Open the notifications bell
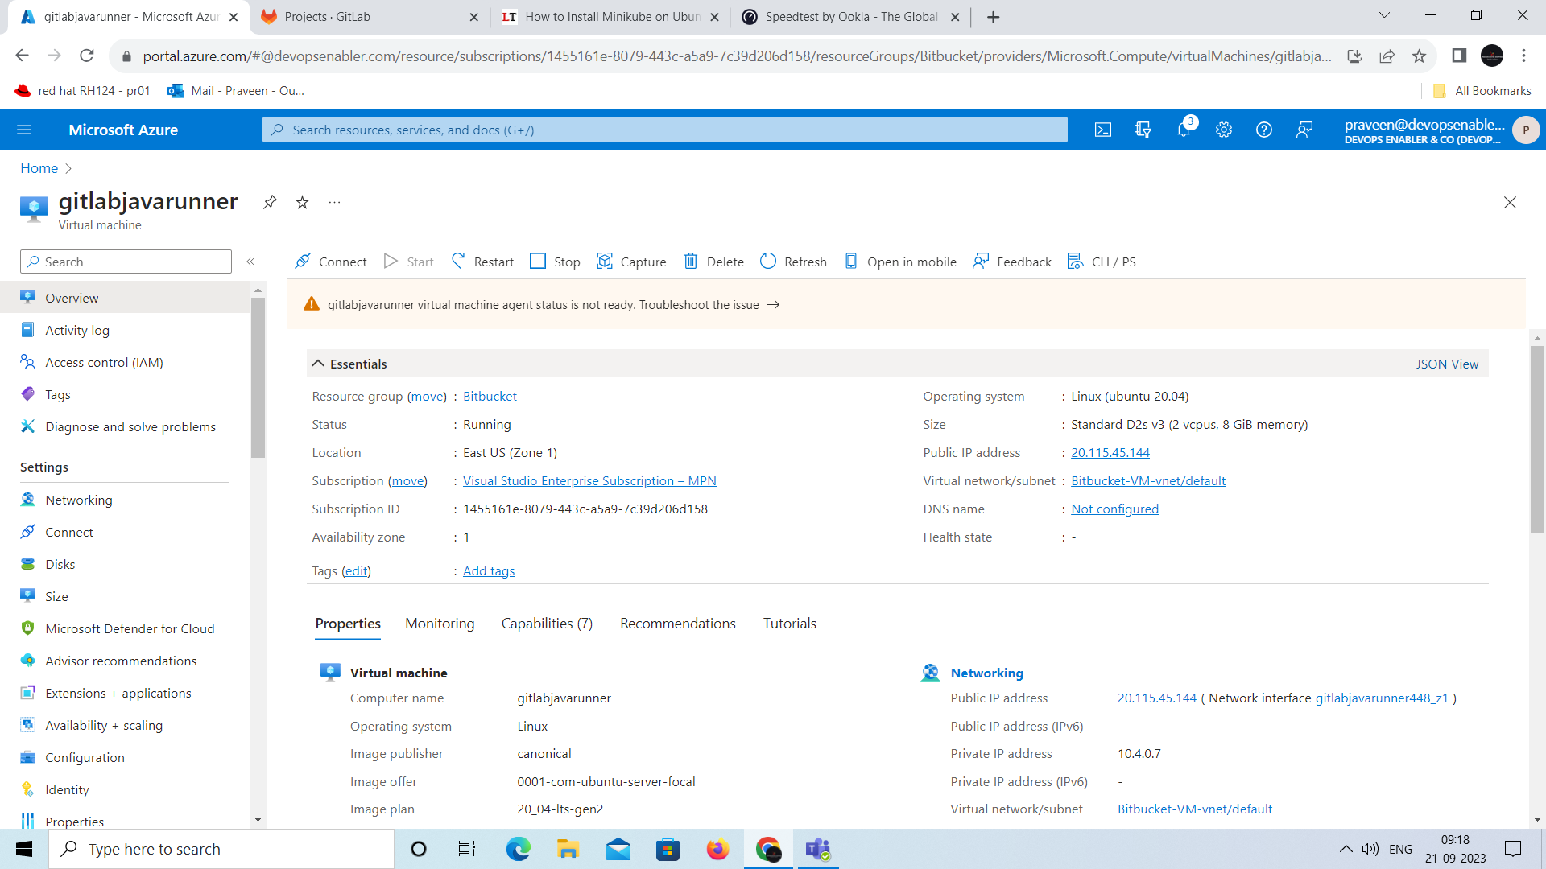This screenshot has width=1546, height=869. point(1184,130)
